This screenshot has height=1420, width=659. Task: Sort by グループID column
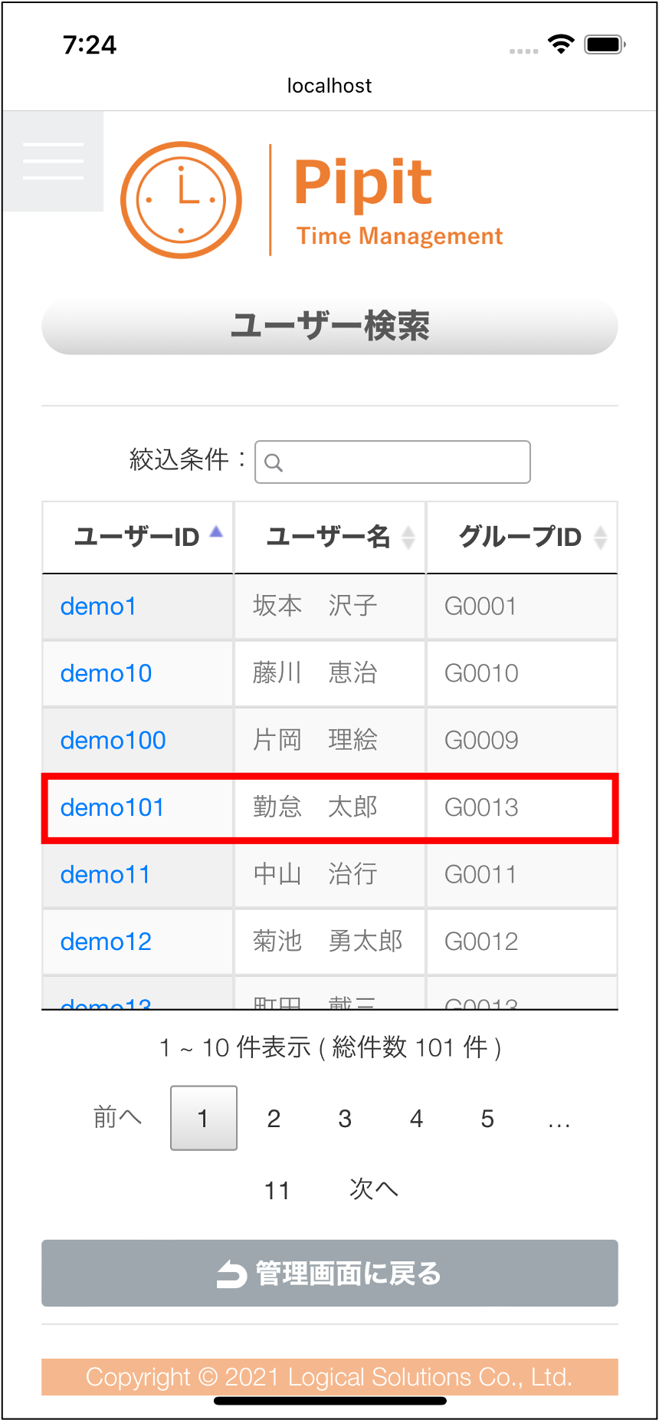[521, 537]
